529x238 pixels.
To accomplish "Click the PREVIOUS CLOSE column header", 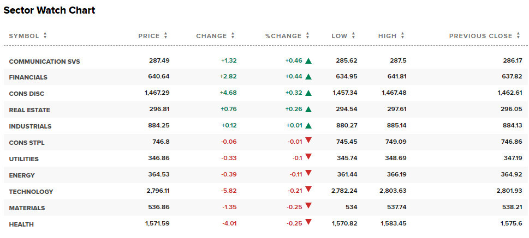I will (480, 36).
